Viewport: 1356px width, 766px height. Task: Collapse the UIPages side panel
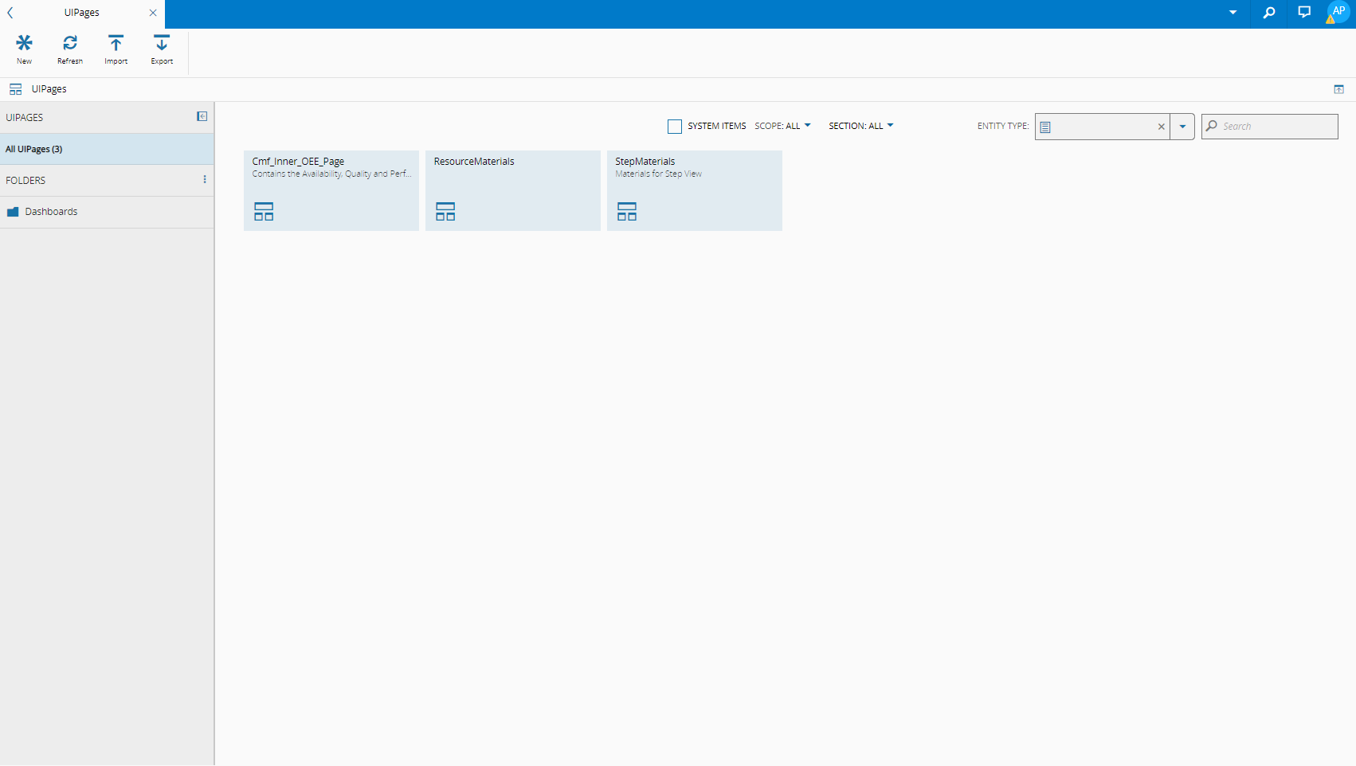point(202,116)
